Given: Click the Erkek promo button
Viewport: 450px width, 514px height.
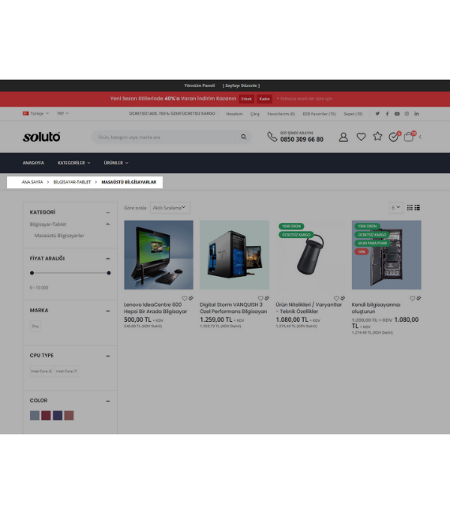Looking at the screenshot, I should [246, 99].
